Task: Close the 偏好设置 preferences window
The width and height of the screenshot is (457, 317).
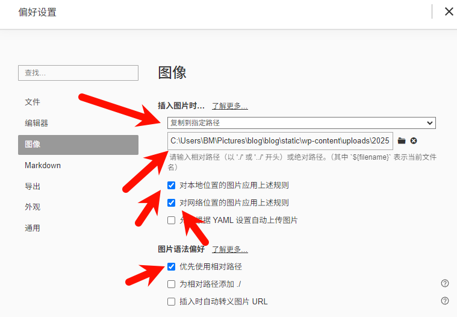Action: (449, 11)
